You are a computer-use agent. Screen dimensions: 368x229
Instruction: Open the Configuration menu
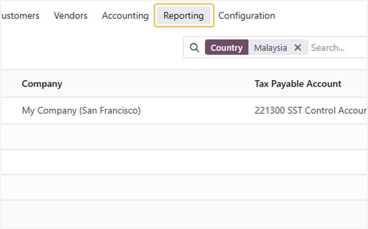pos(247,16)
